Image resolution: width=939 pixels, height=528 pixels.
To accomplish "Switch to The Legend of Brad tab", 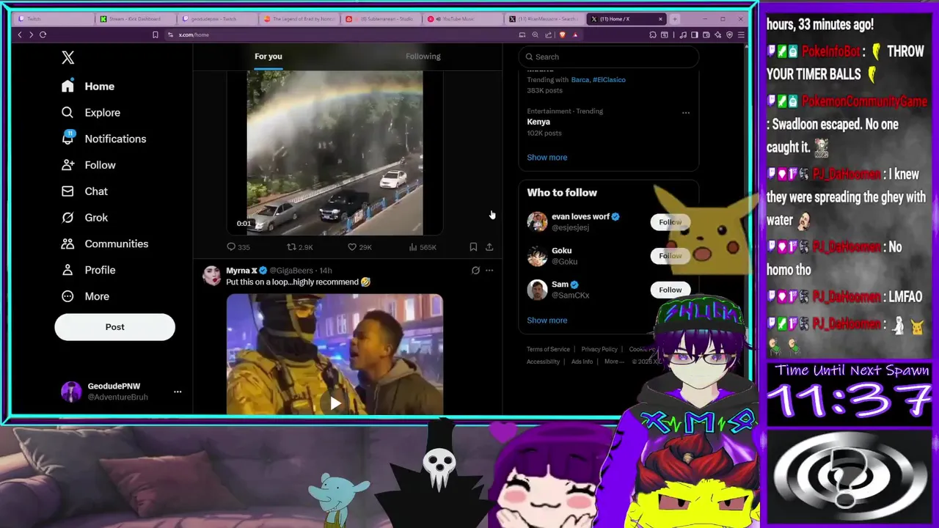I will [299, 19].
